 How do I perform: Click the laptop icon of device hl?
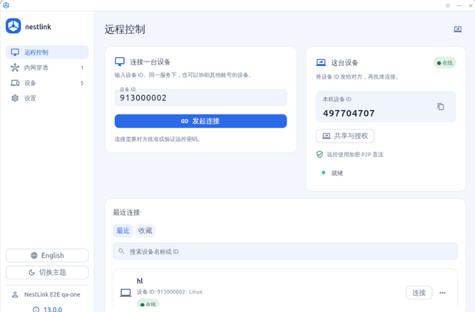coord(126,293)
